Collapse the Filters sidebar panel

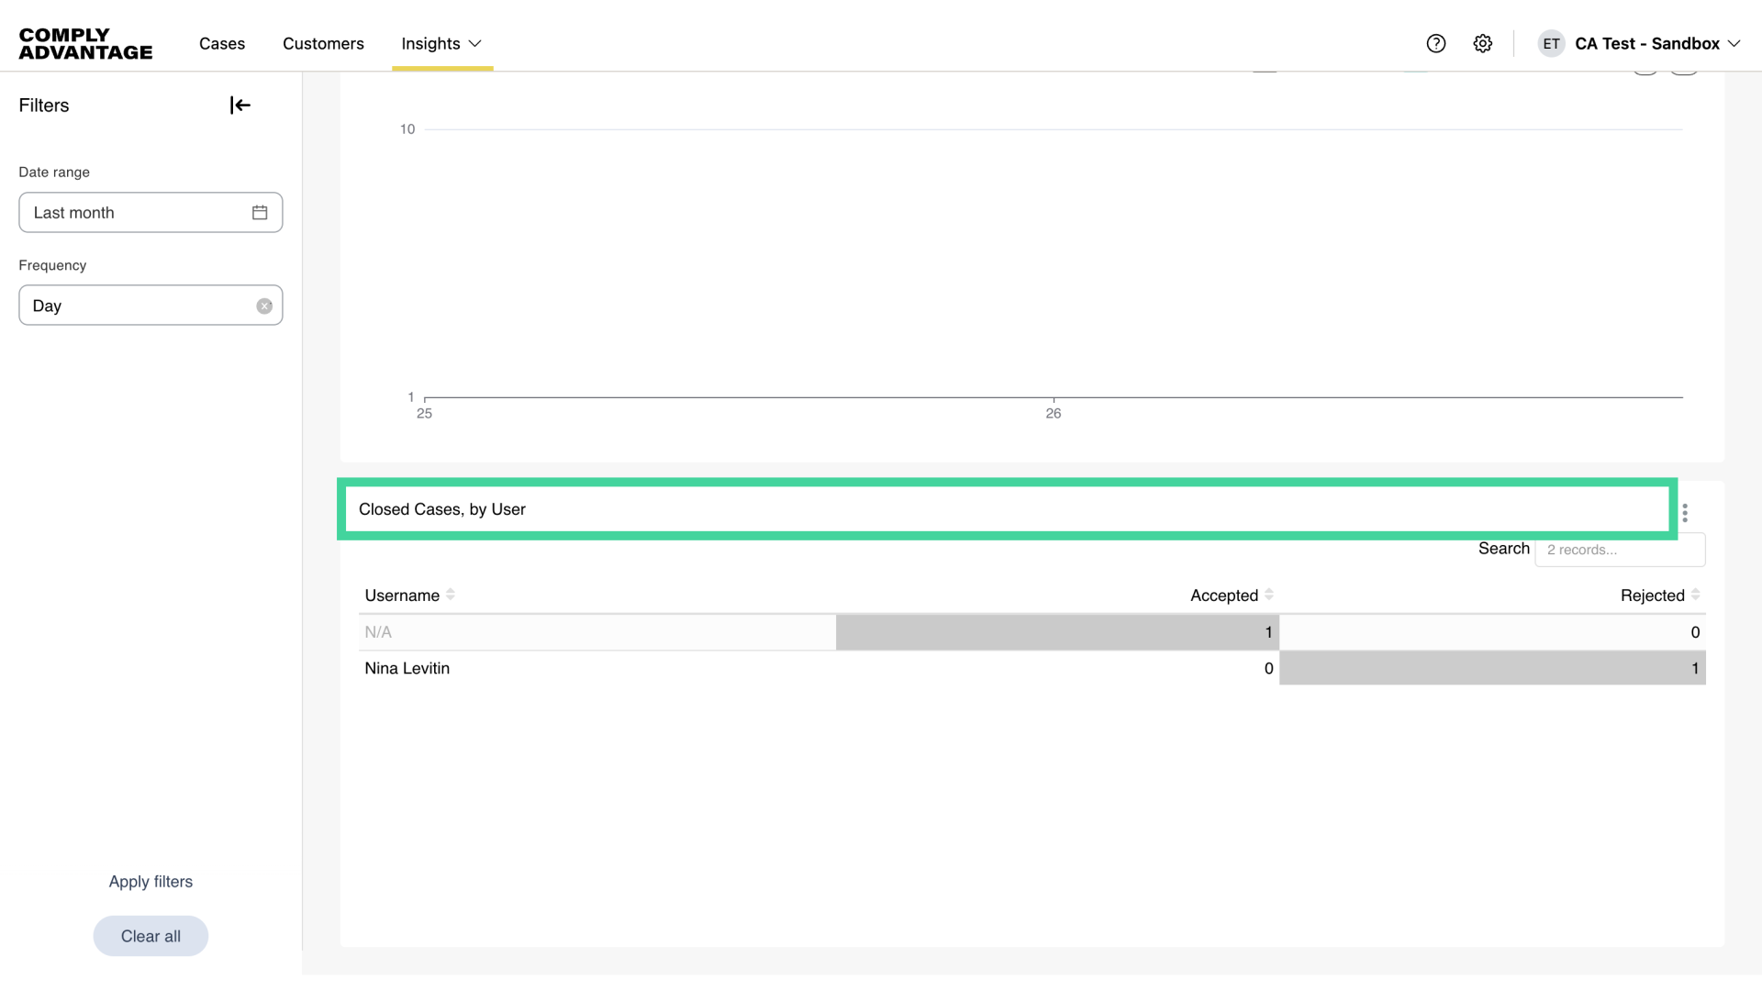pyautogui.click(x=240, y=106)
